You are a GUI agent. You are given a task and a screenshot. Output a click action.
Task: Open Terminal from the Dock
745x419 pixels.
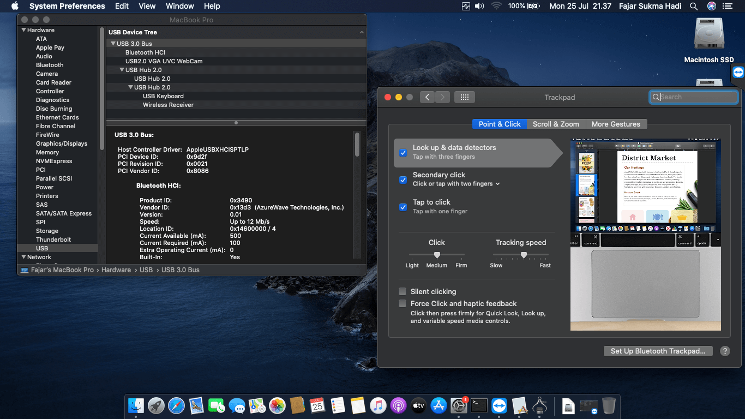pyautogui.click(x=479, y=405)
